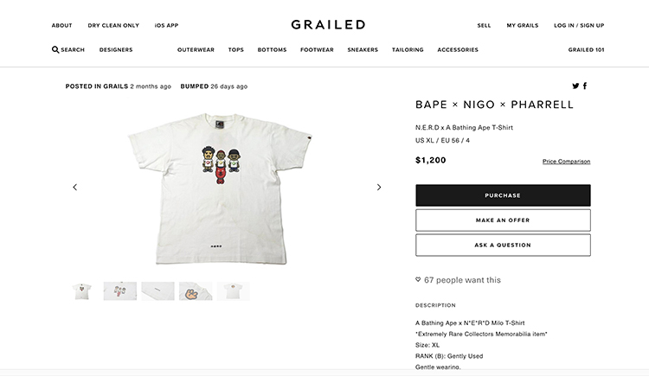Select second graphic close-up thumbnail
This screenshot has width=649, height=389.
click(120, 291)
